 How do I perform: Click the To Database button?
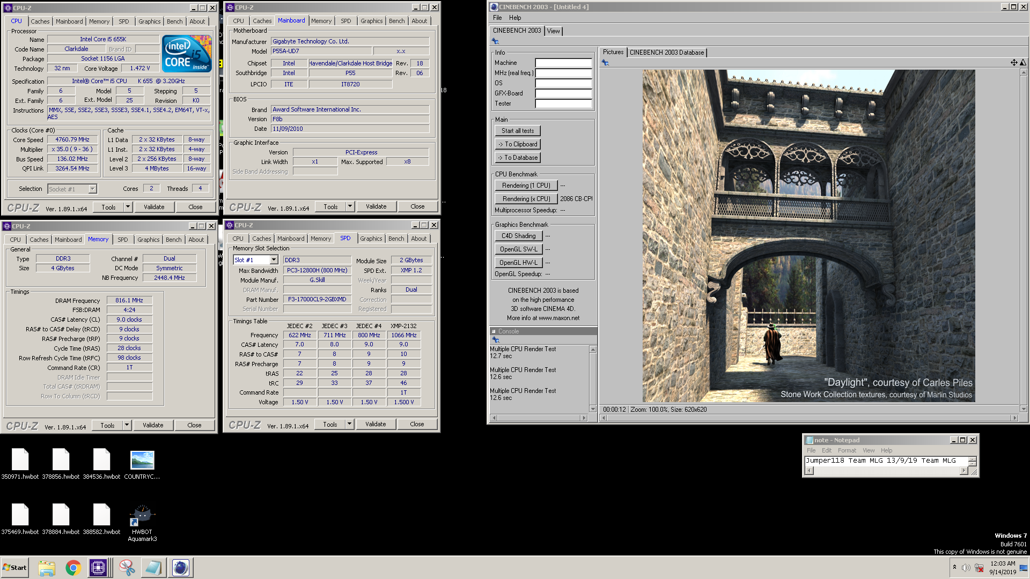coord(518,158)
